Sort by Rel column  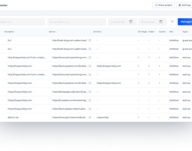click(172, 32)
